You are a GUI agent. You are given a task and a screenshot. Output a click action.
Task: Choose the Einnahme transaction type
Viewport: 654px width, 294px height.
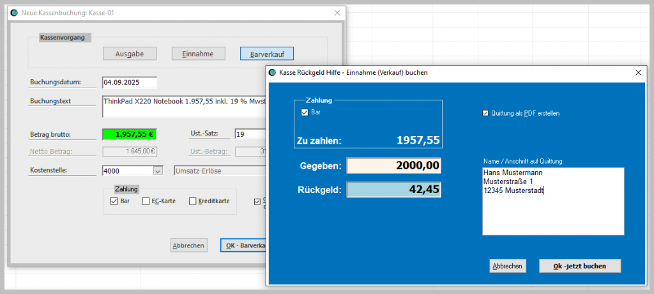(x=198, y=54)
